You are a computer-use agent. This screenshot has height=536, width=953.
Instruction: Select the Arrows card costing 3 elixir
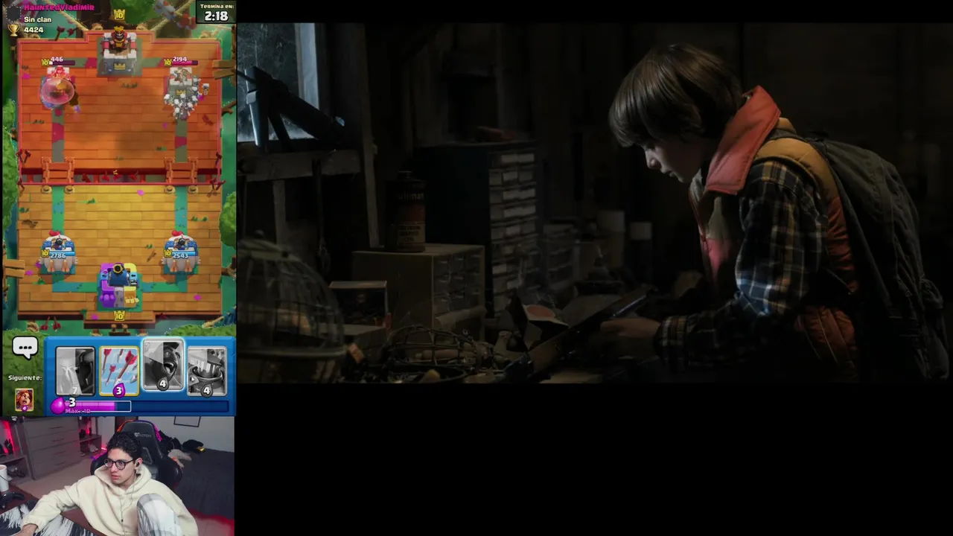coord(119,370)
